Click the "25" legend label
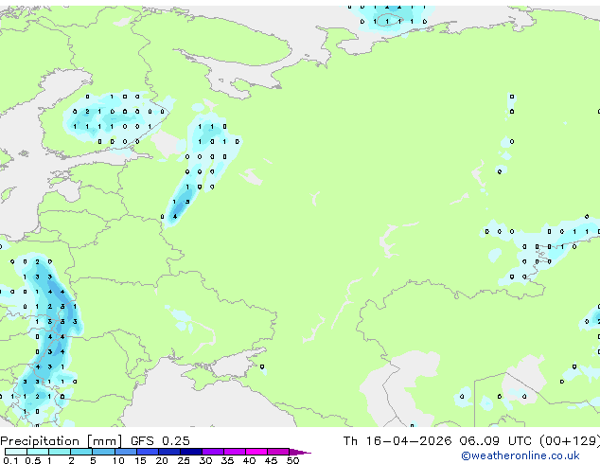The image size is (600, 464). pos(184,460)
